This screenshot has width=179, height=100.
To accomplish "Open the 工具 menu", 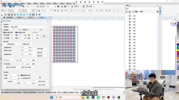I will click(x=62, y=4).
